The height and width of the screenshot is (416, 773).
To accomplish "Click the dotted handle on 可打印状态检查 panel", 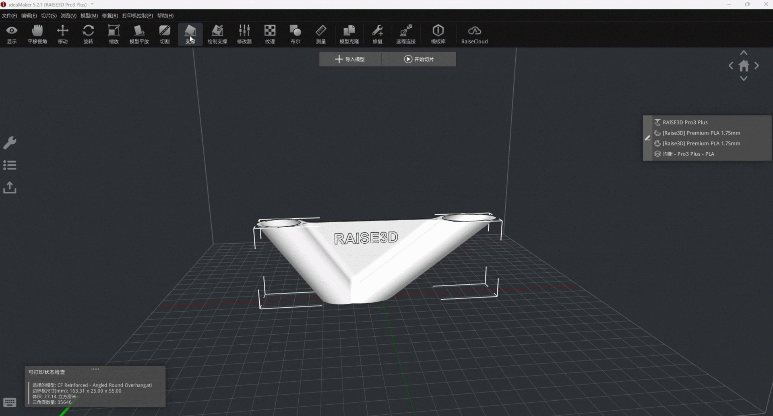I will pos(95,368).
